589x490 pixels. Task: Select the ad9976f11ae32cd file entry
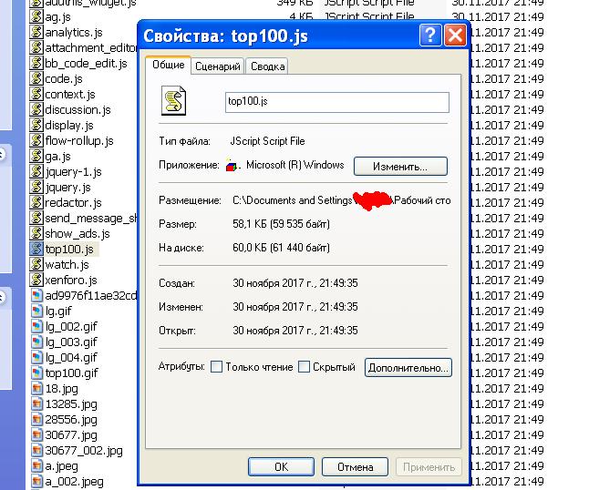(90, 295)
